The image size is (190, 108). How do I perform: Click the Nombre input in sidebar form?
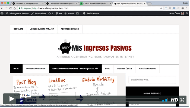(x=152, y=104)
